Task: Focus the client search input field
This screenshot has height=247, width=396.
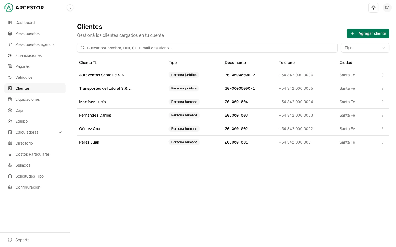Action: [x=207, y=48]
